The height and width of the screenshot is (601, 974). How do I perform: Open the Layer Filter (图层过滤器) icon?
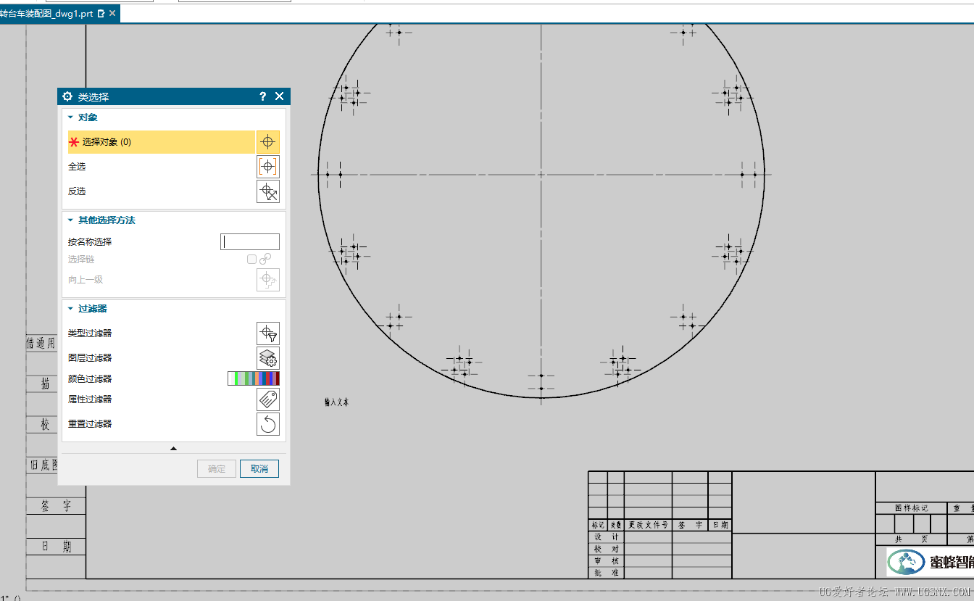coord(267,358)
